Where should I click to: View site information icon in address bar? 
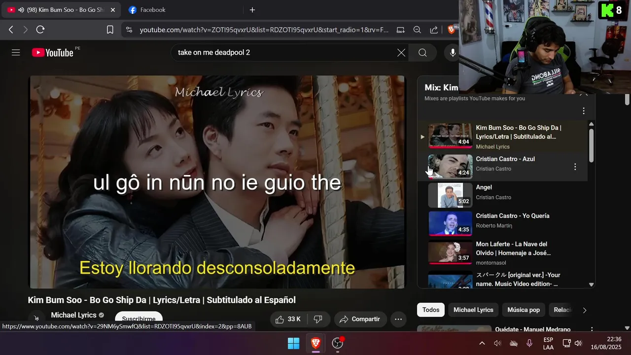point(129,30)
